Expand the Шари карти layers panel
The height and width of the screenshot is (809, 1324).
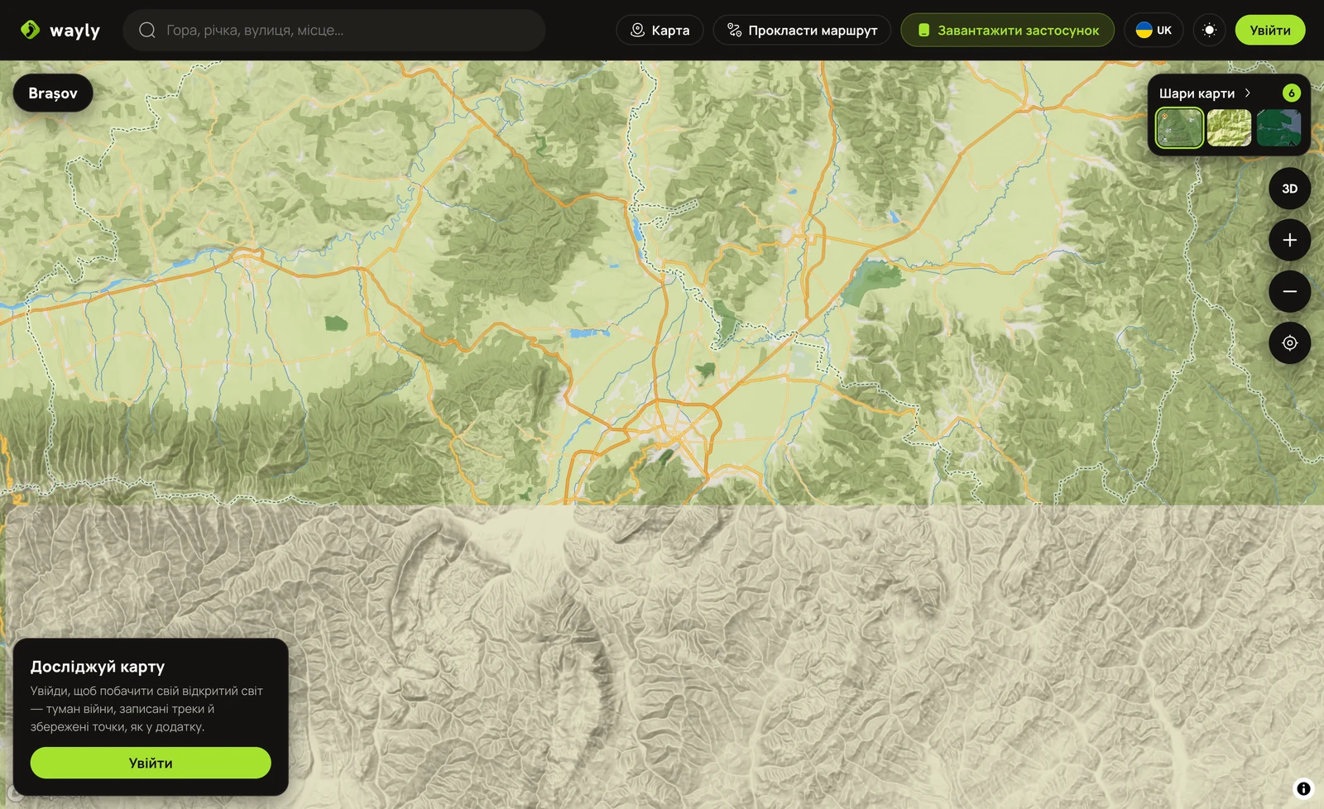coord(1205,93)
